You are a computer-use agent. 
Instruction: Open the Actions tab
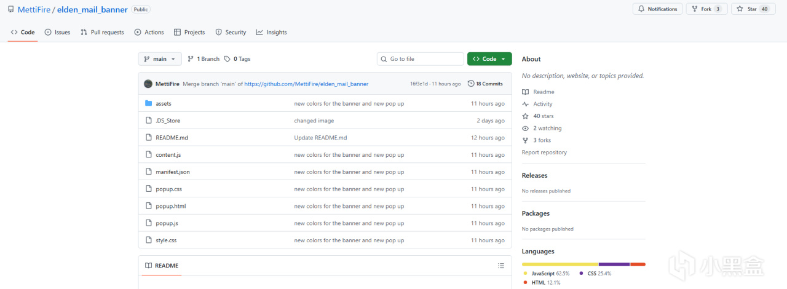pos(149,32)
